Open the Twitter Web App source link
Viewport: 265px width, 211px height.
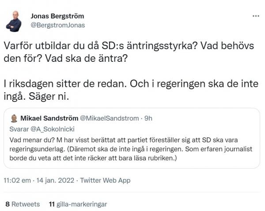105,181
